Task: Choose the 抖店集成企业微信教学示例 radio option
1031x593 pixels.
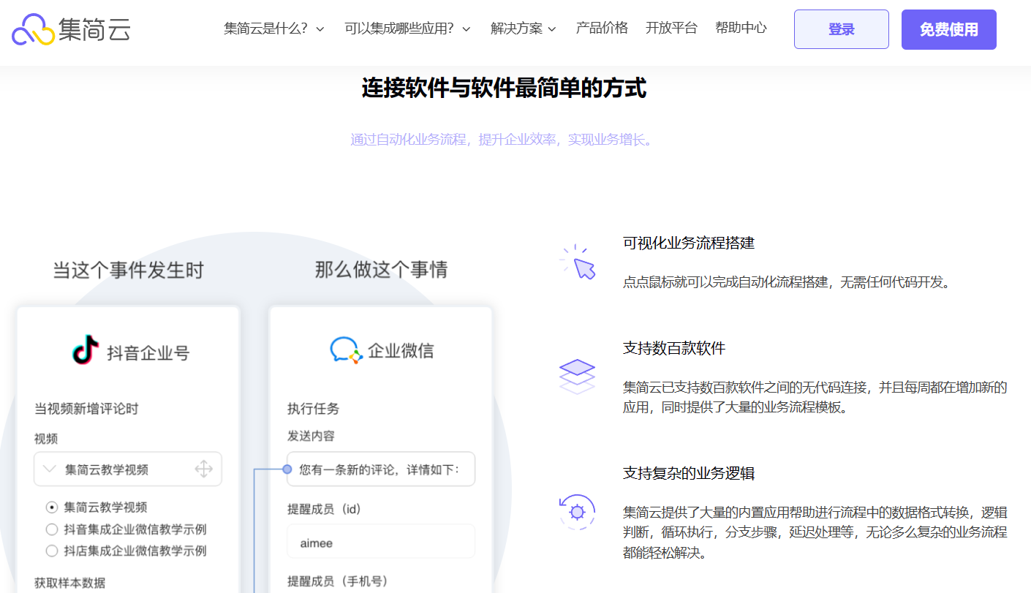Action: click(x=52, y=551)
